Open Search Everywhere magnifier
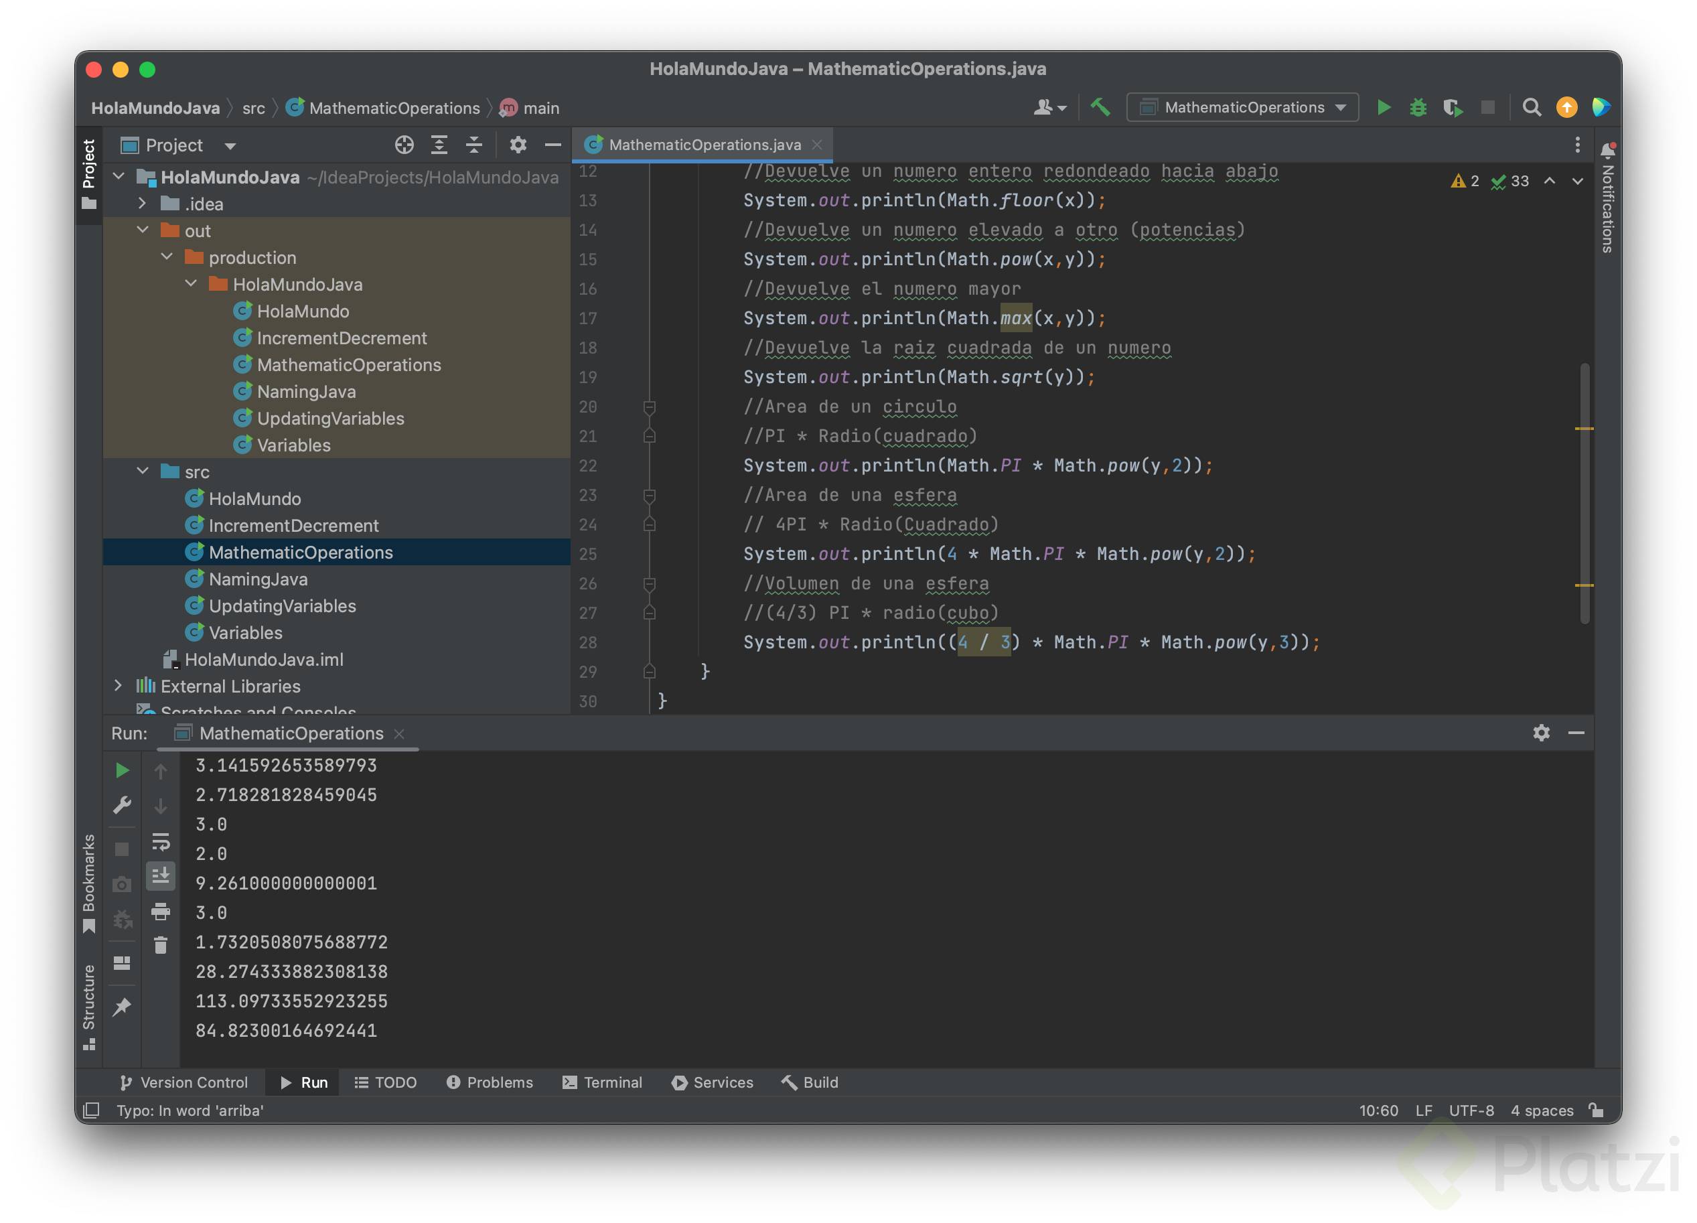Image resolution: width=1697 pixels, height=1223 pixels. click(x=1532, y=108)
